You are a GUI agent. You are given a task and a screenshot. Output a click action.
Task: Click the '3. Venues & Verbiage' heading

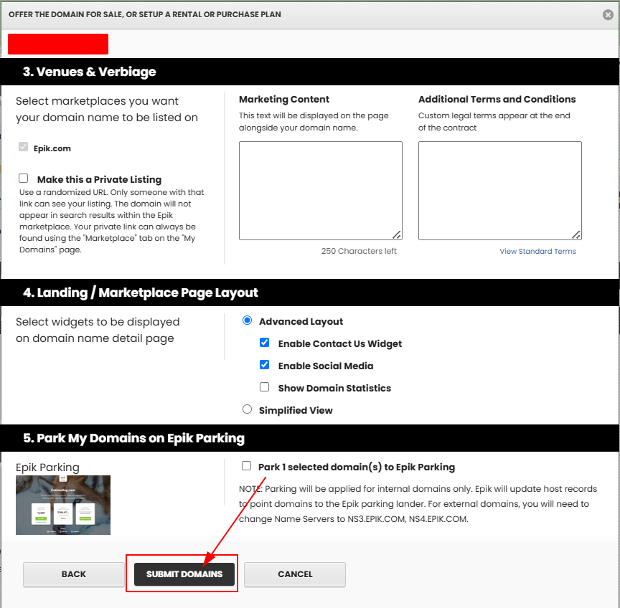pyautogui.click(x=90, y=72)
